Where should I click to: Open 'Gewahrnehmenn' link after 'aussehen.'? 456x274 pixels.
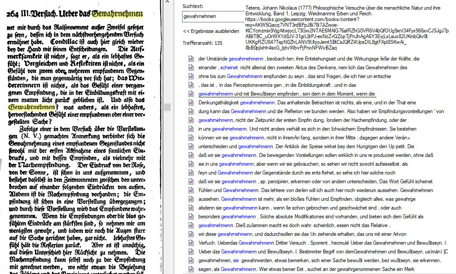tap(239, 199)
